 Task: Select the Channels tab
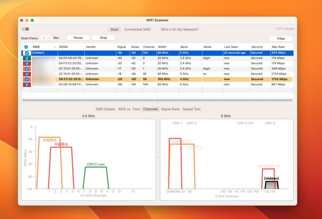click(x=150, y=109)
